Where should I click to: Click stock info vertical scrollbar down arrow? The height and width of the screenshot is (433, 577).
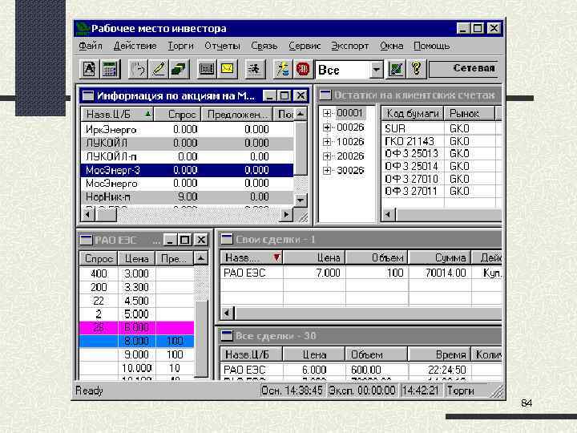(301, 200)
